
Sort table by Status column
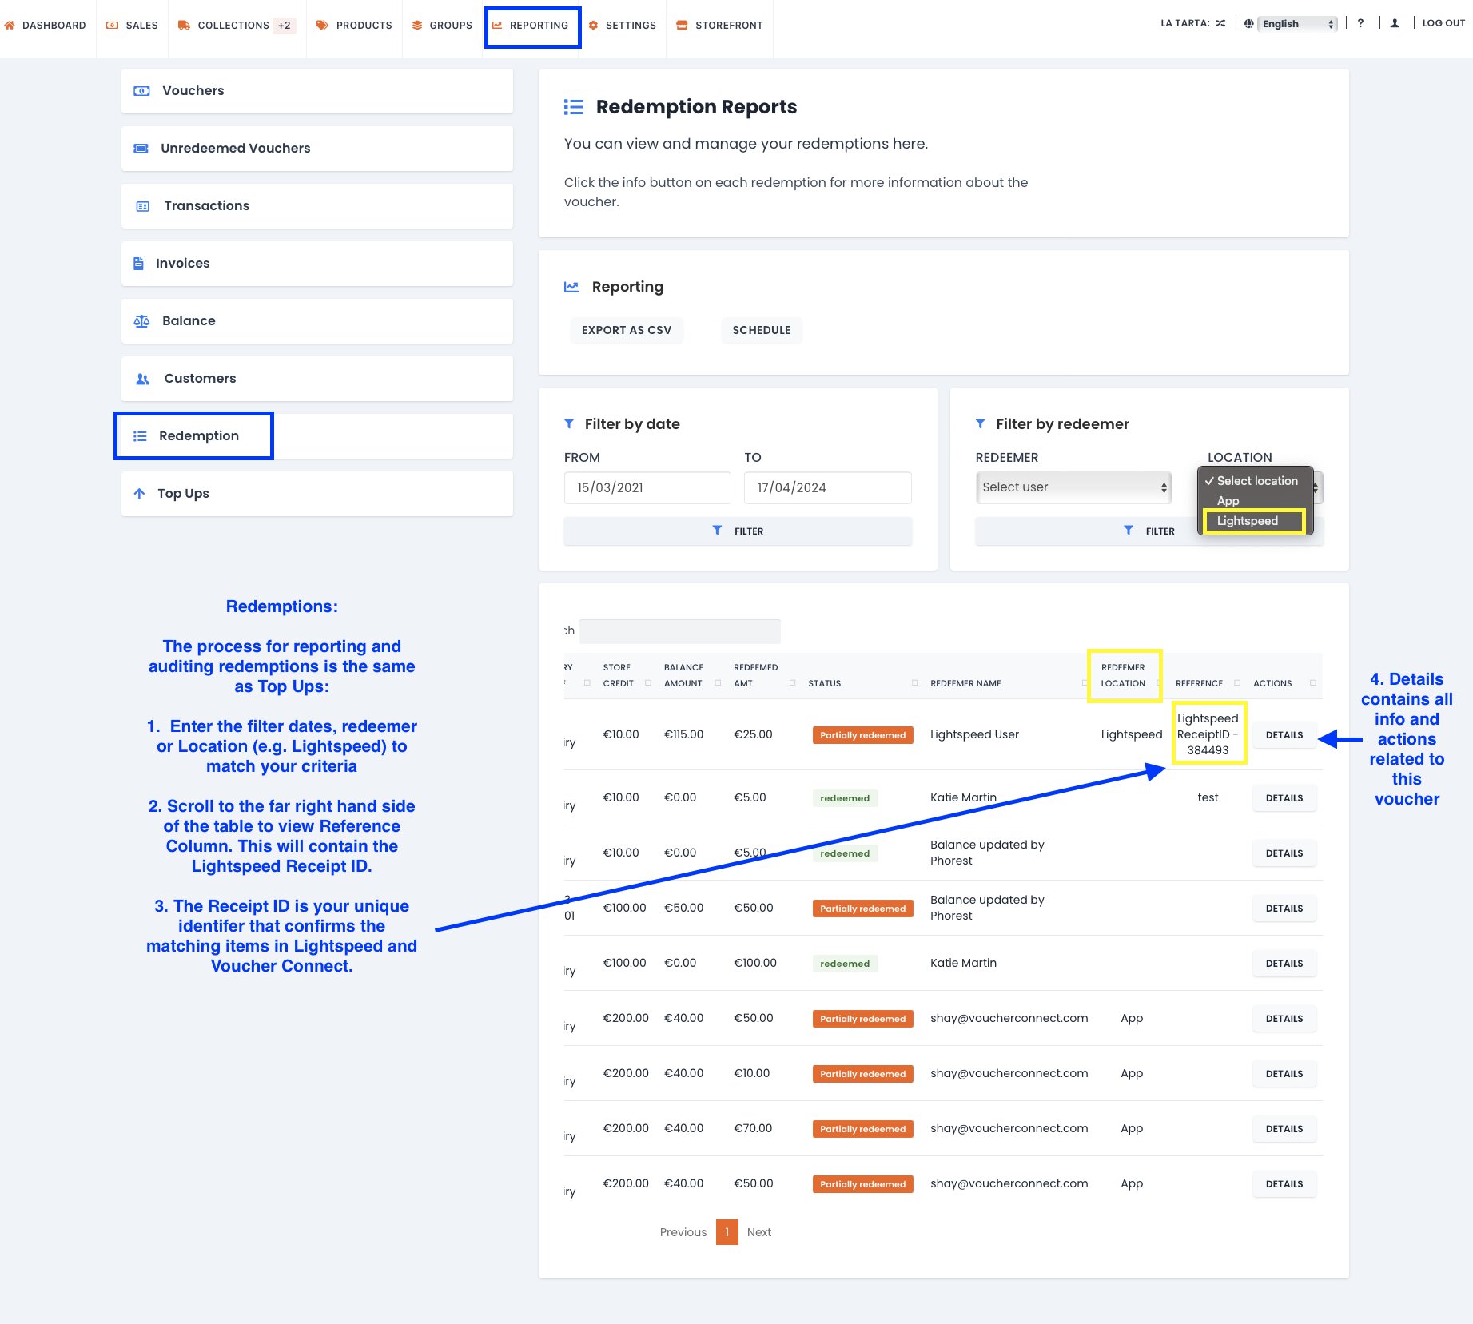click(x=824, y=683)
